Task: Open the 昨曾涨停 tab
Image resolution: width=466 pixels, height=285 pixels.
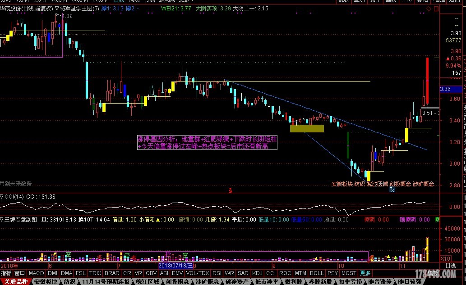Action: coord(380,281)
